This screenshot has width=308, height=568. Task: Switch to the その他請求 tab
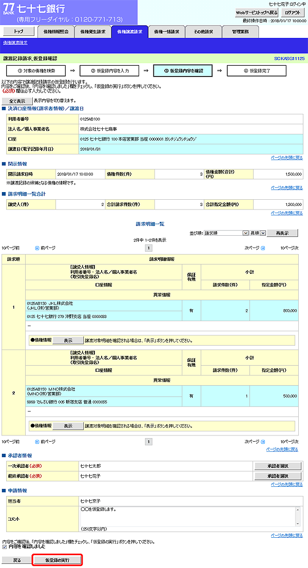point(203,32)
